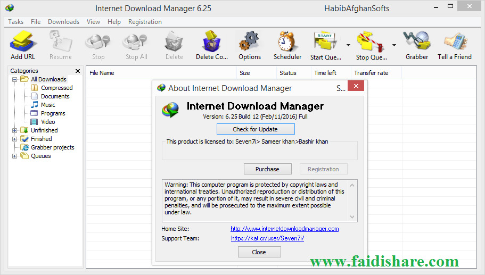Select the Music note category icon

click(35, 105)
